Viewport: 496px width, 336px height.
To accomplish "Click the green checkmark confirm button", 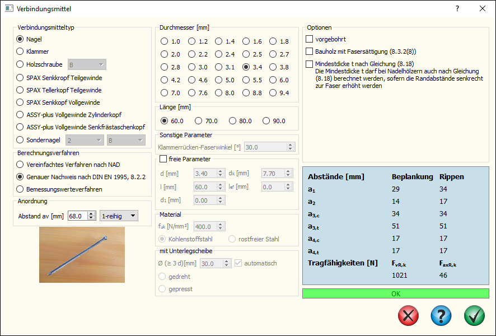I will point(474,316).
